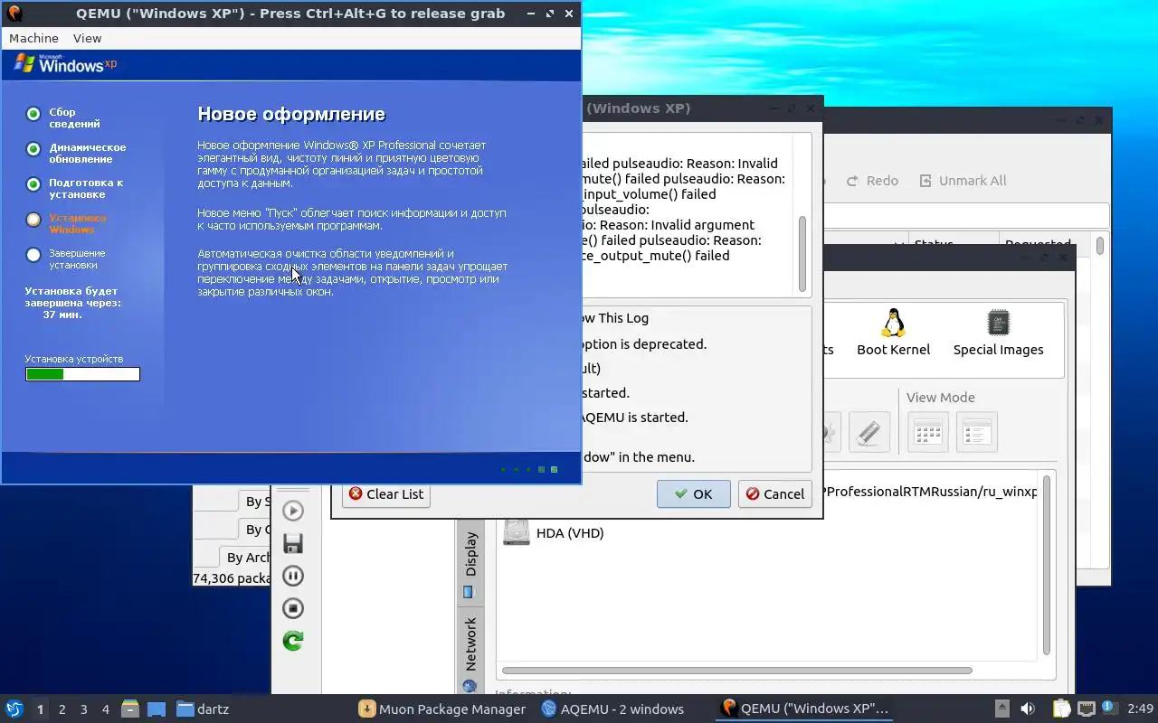Switch to virtual desktop 4

coord(105,709)
